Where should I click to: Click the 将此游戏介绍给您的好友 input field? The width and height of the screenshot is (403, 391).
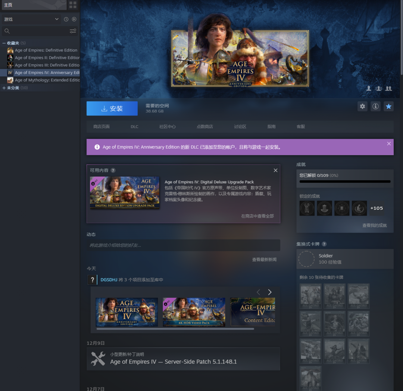pyautogui.click(x=183, y=245)
